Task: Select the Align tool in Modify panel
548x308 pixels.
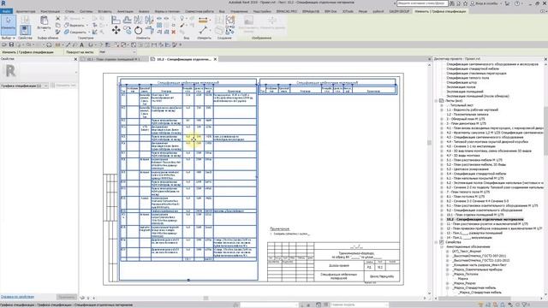Action: [x=116, y=21]
